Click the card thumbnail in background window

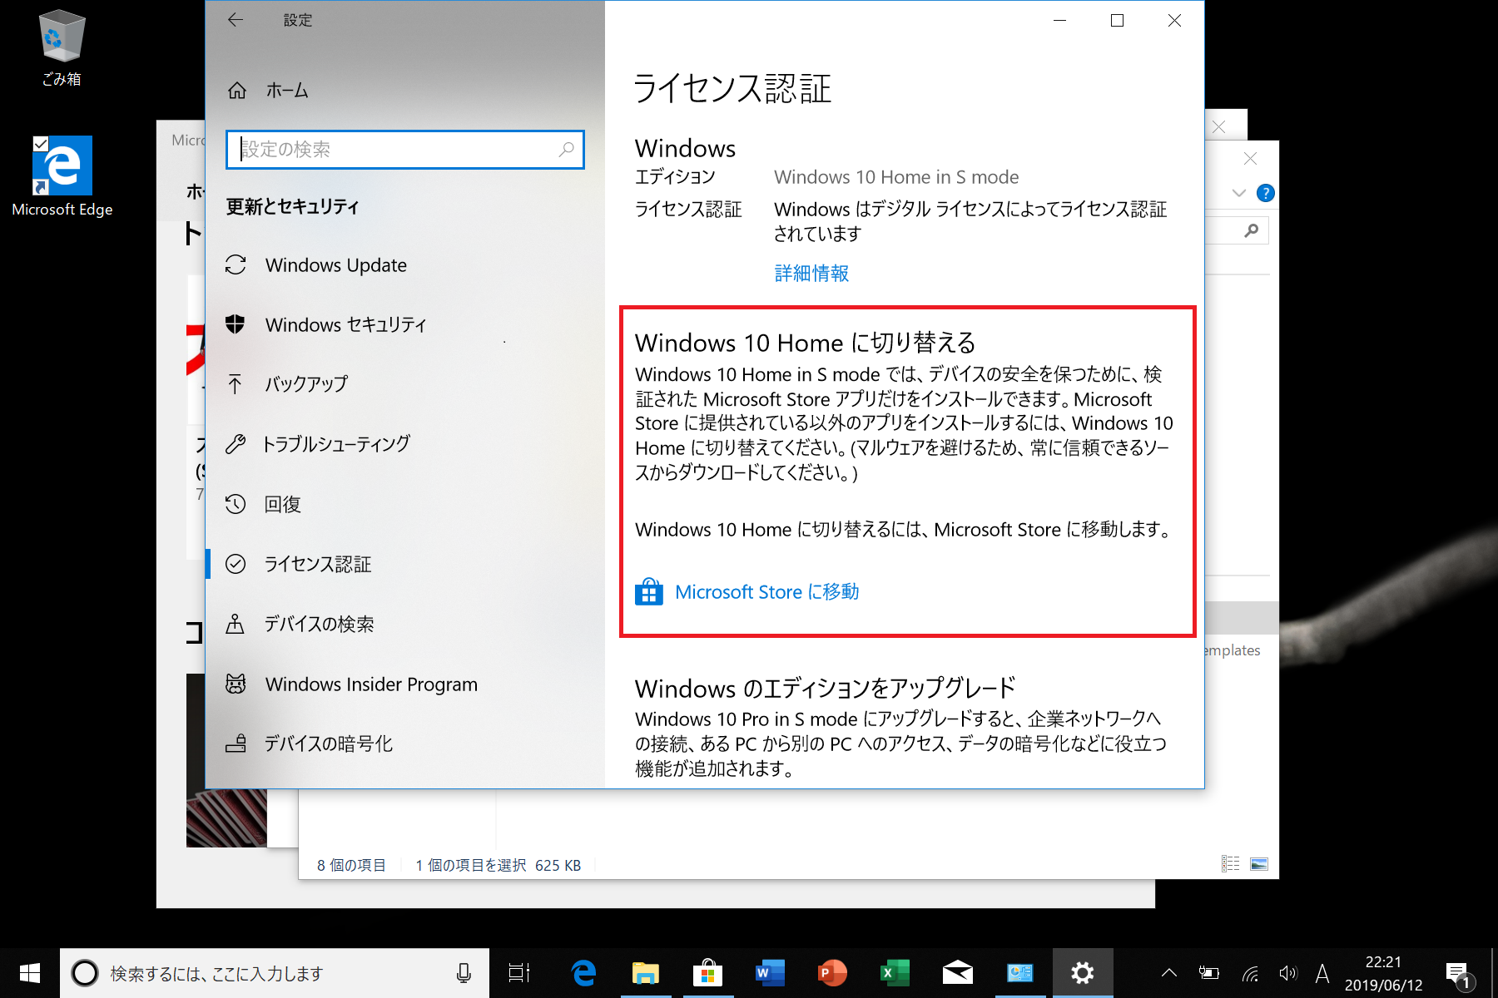click(x=226, y=818)
